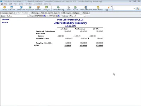
Task: Click the To date field
Action: (x=53, y=16)
